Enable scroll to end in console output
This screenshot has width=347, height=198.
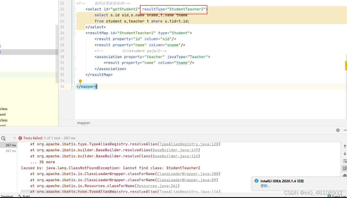coord(345,168)
